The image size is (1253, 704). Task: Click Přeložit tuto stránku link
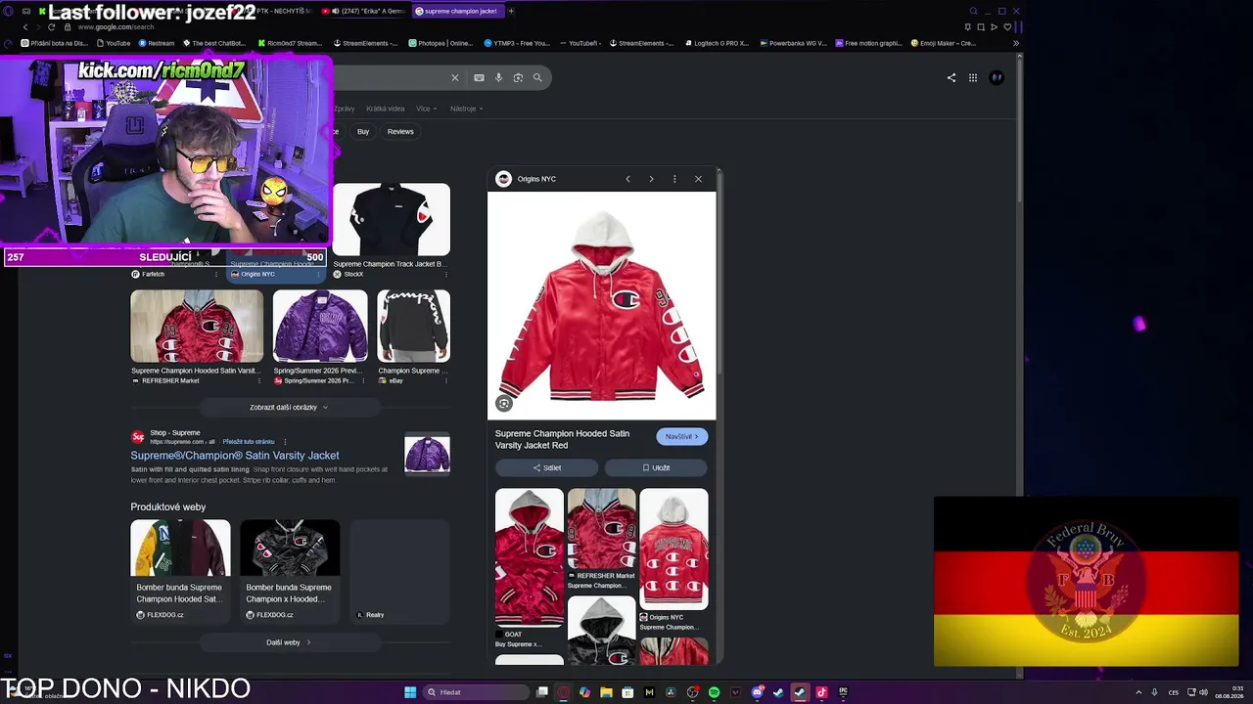point(249,442)
